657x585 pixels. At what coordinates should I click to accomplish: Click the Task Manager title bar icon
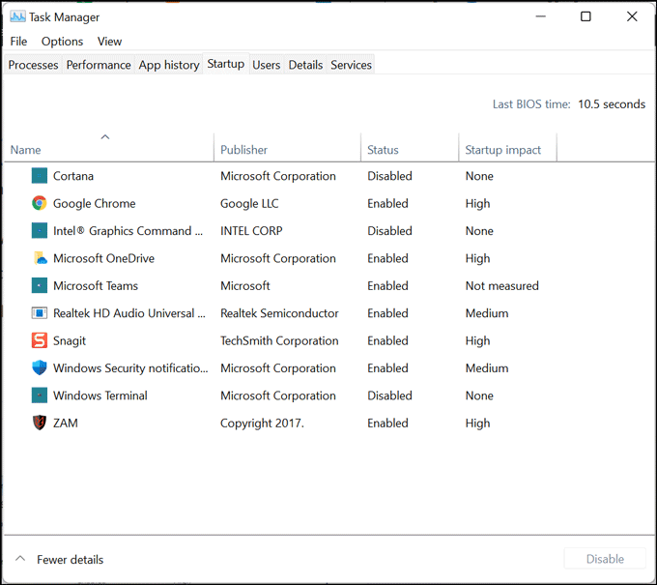point(17,16)
